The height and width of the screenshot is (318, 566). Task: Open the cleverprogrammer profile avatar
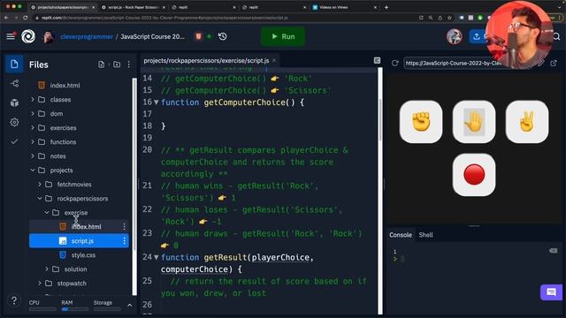pos(49,37)
